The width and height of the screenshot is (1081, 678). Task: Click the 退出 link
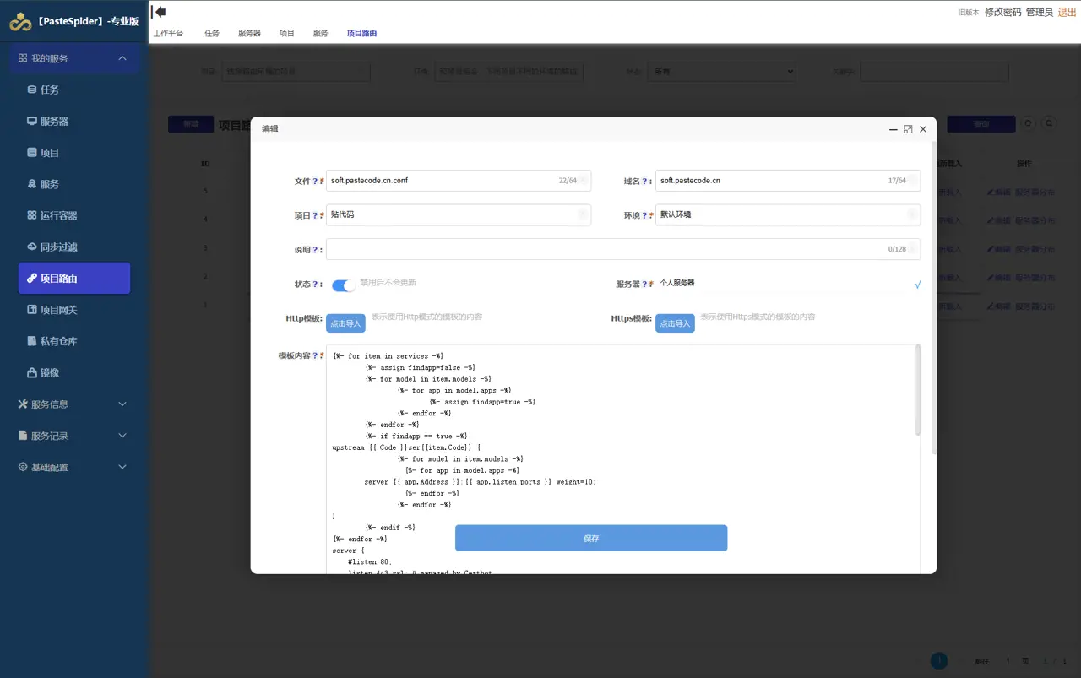1067,13
